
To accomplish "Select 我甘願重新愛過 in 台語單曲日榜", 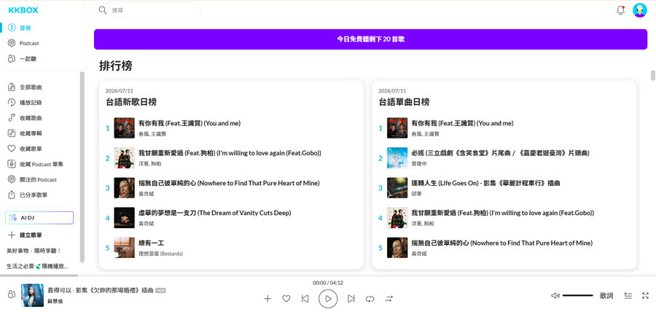I will point(503,213).
